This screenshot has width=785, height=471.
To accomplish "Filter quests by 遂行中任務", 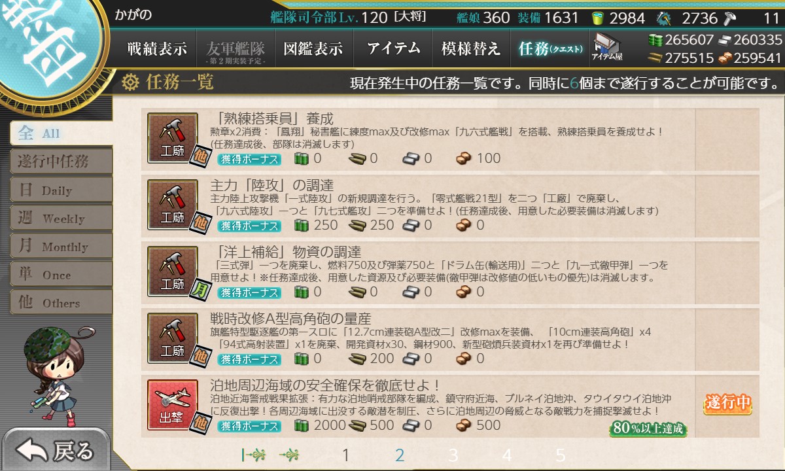I will click(61, 161).
